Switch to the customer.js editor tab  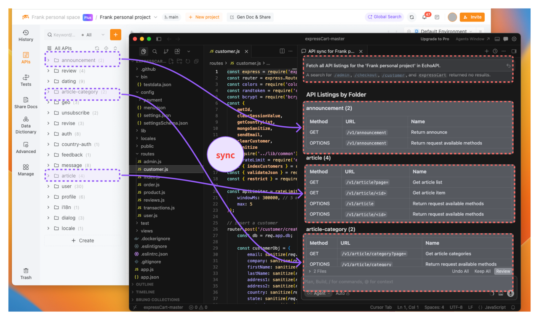tap(228, 51)
